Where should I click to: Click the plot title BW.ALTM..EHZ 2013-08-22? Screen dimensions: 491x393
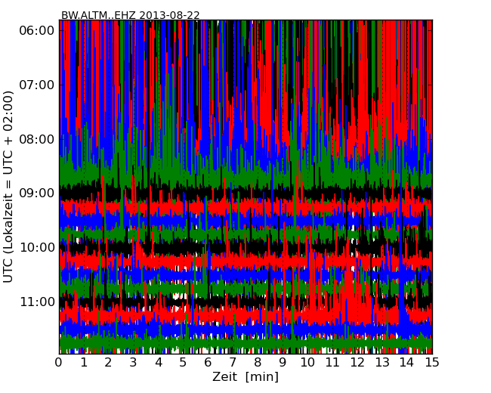pos(130,15)
